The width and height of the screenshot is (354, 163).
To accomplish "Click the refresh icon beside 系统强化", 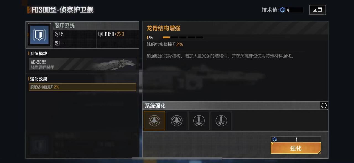I will pyautogui.click(x=324, y=106).
